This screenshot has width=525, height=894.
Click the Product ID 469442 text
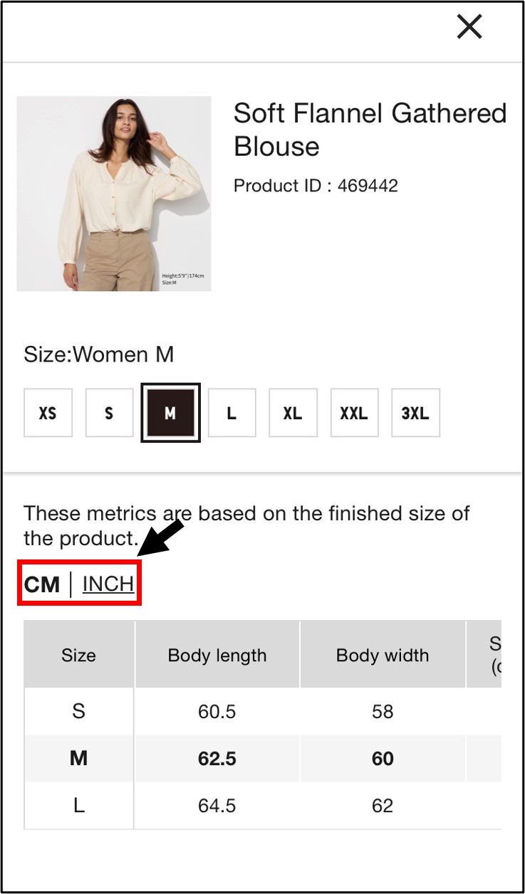tap(316, 186)
